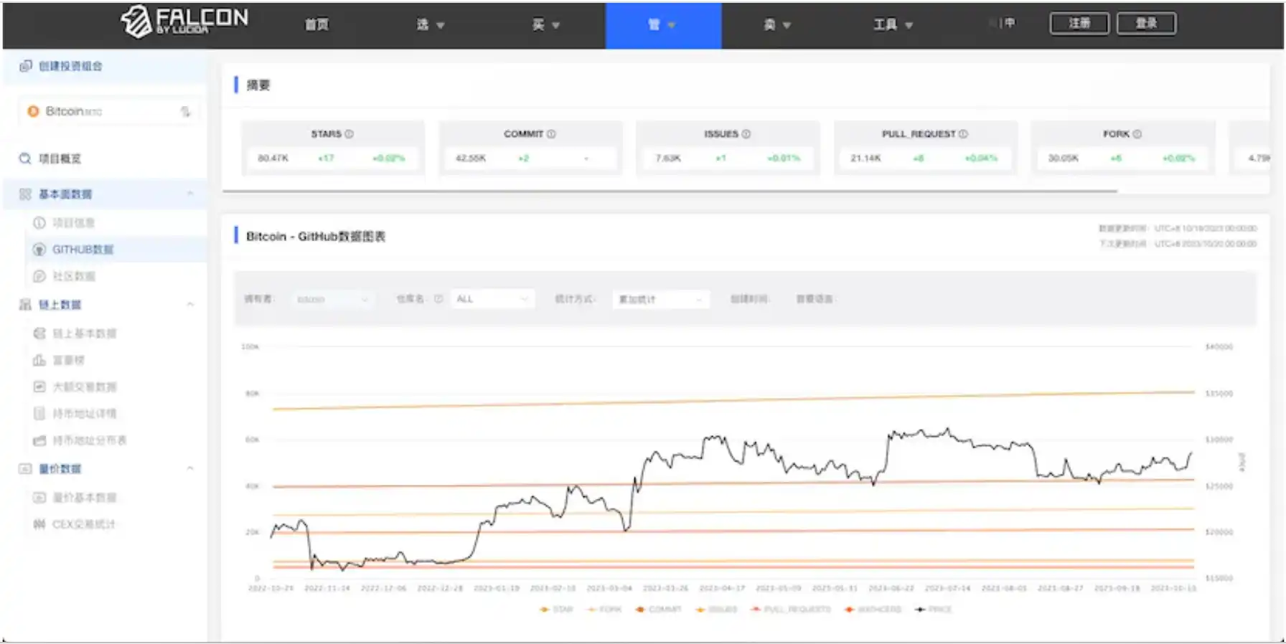Click the Bitcoin switch-coin arrows icon
1286x644 pixels.
pyautogui.click(x=185, y=112)
